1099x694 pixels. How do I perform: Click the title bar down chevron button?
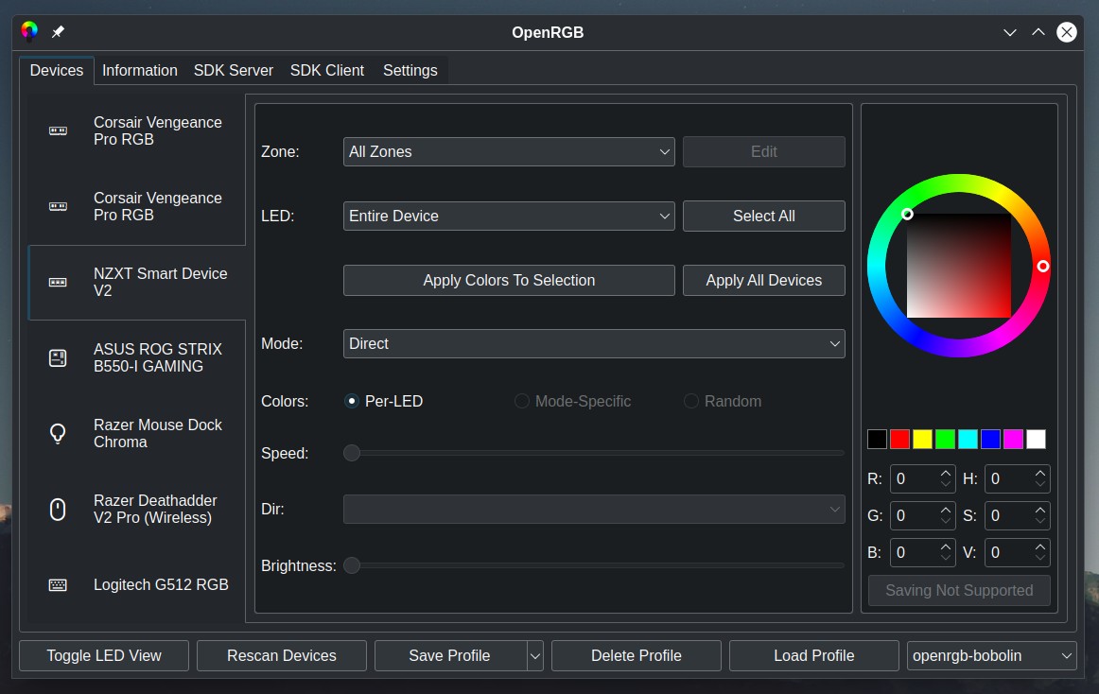1010,32
